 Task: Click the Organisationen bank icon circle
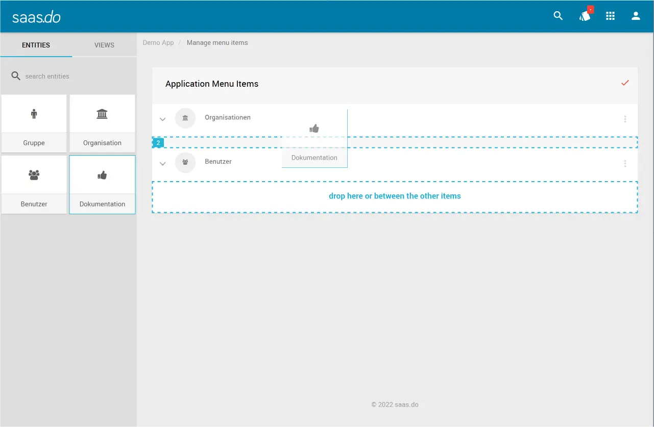[x=185, y=118]
